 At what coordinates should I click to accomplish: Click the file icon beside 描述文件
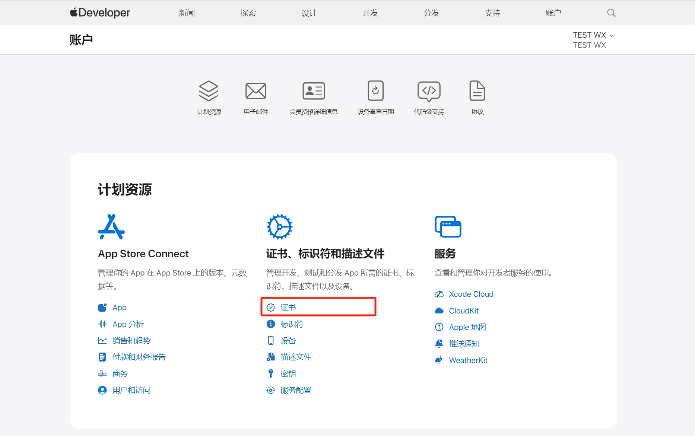point(271,357)
